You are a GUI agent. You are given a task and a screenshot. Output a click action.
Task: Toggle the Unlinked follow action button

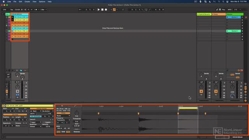coord(36,116)
